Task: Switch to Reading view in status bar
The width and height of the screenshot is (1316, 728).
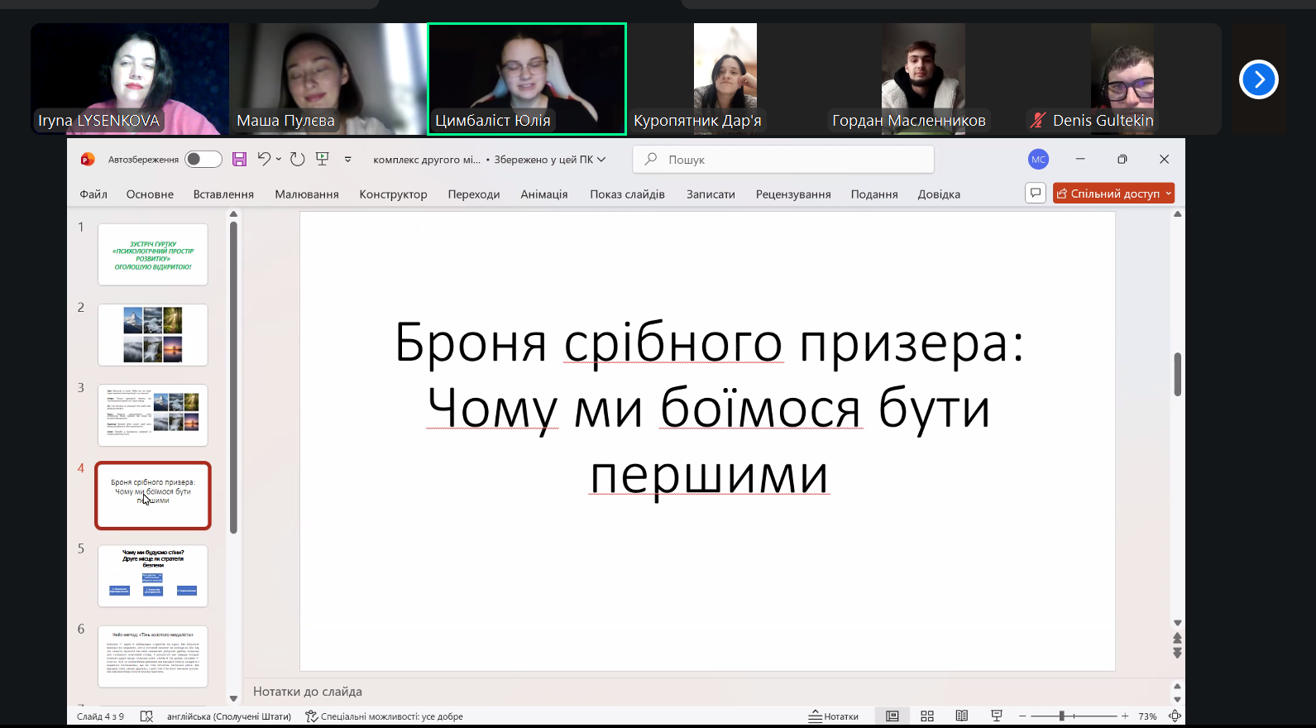Action: pyautogui.click(x=962, y=716)
